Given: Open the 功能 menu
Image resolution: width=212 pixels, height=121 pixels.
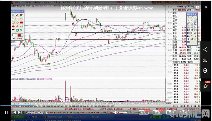Looking at the screenshot, I should 28,2.
